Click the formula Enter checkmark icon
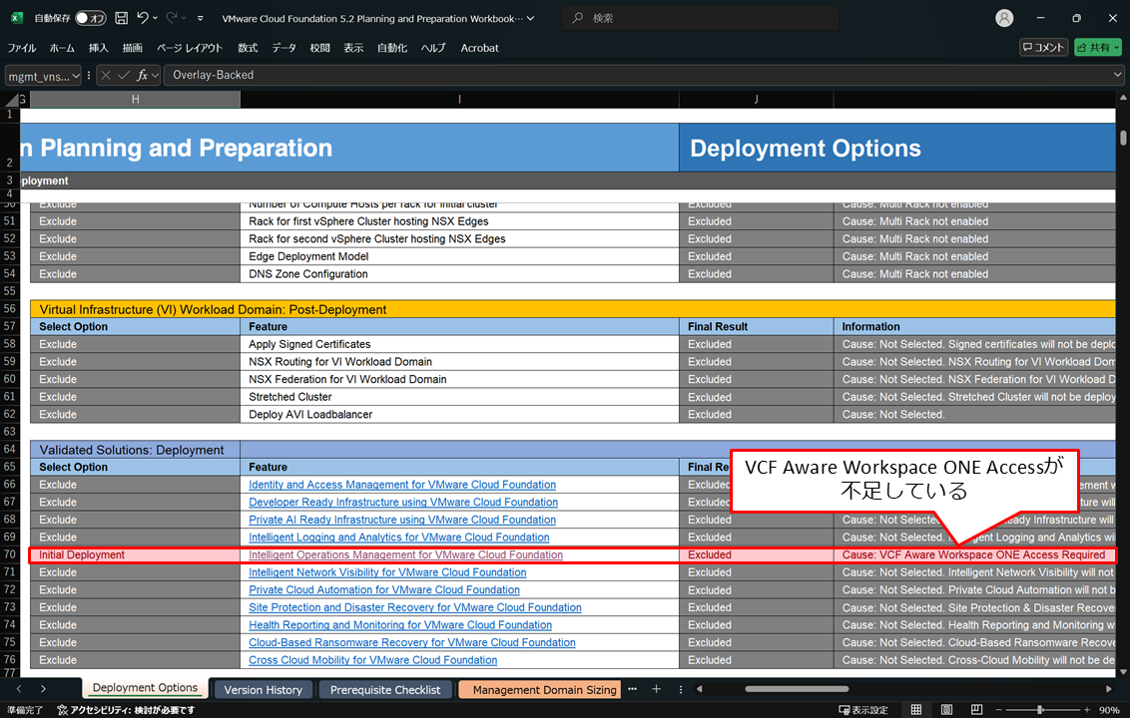Image resolution: width=1130 pixels, height=718 pixels. (x=124, y=75)
